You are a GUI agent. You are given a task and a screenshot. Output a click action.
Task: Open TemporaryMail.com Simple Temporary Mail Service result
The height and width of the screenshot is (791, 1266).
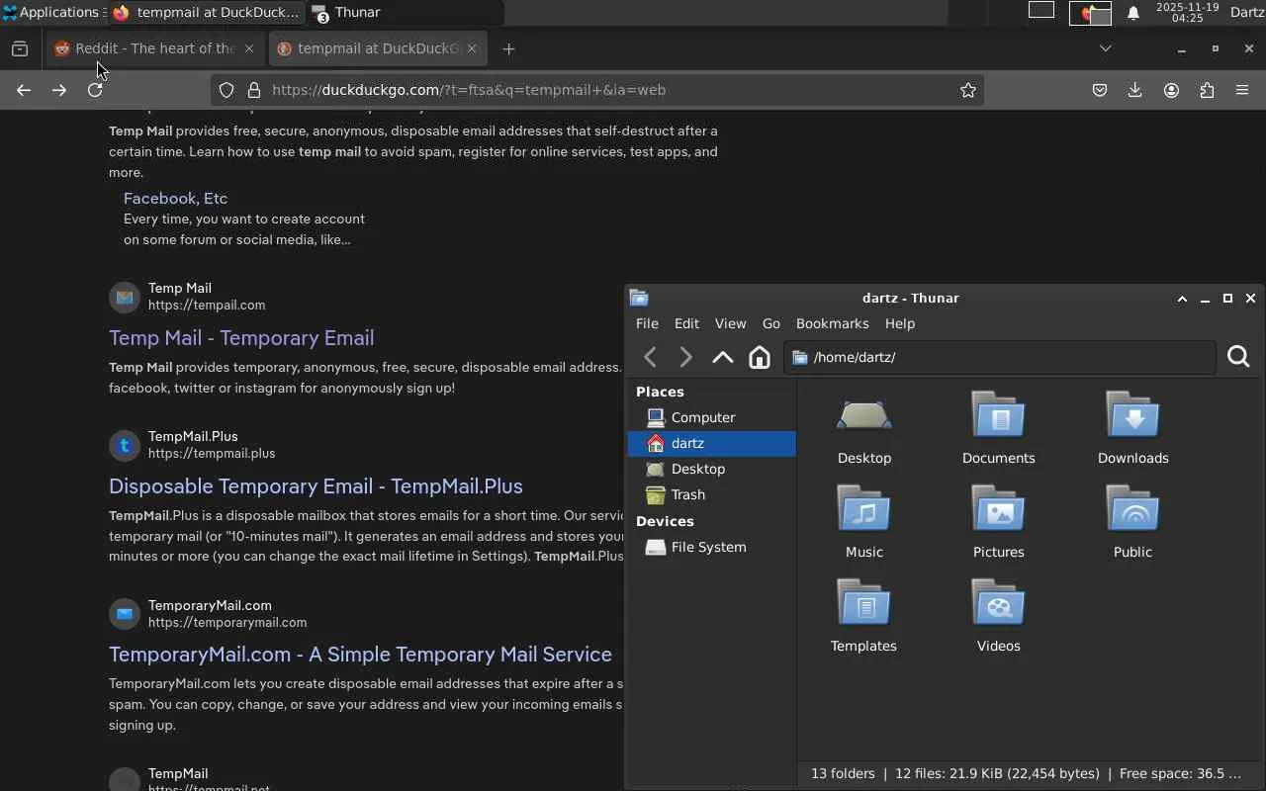pyautogui.click(x=360, y=655)
